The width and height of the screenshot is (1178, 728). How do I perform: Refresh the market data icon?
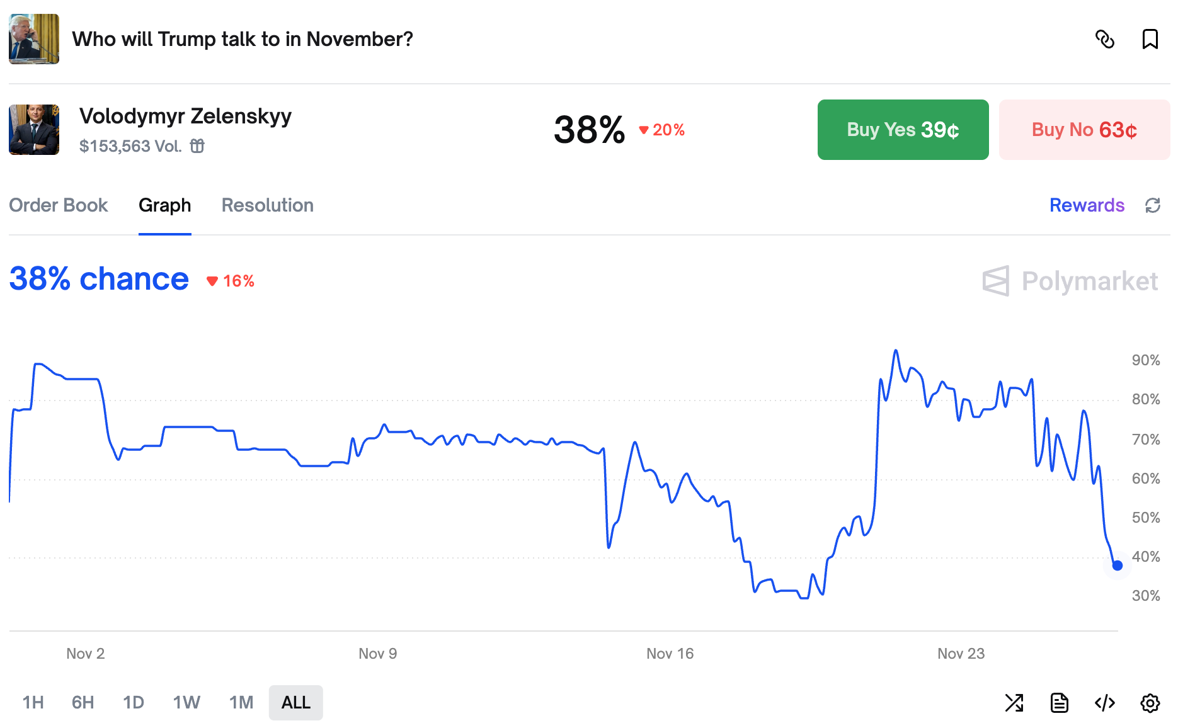point(1152,205)
